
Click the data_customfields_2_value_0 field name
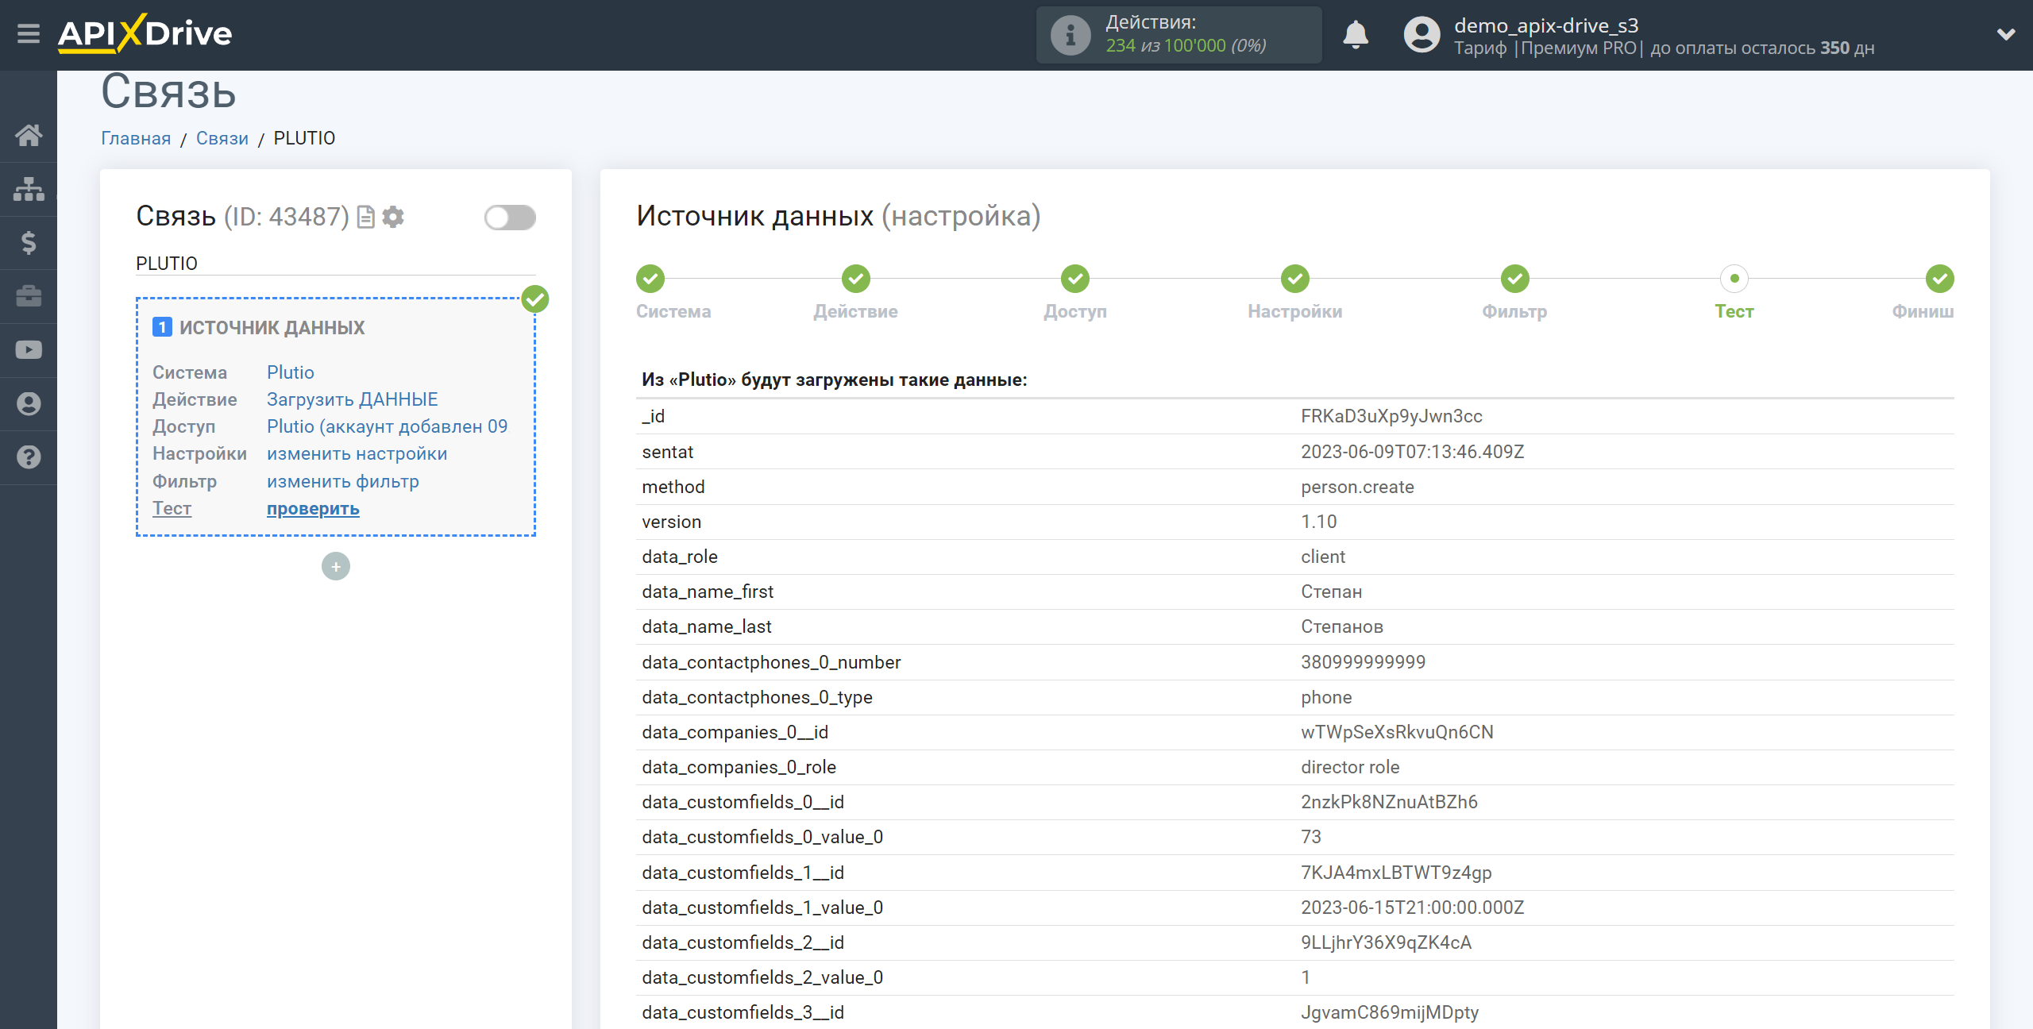(x=762, y=977)
